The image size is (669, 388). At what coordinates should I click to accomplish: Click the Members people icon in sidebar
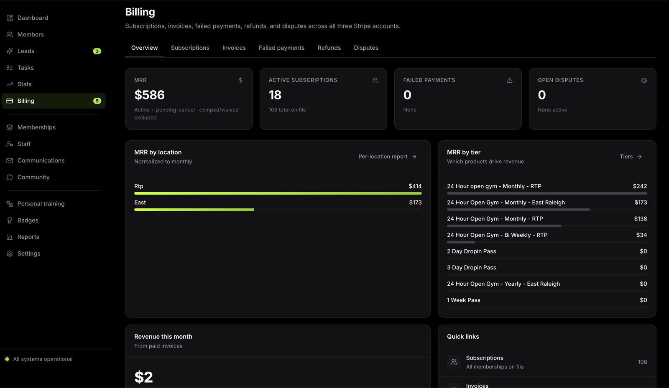[x=10, y=35]
